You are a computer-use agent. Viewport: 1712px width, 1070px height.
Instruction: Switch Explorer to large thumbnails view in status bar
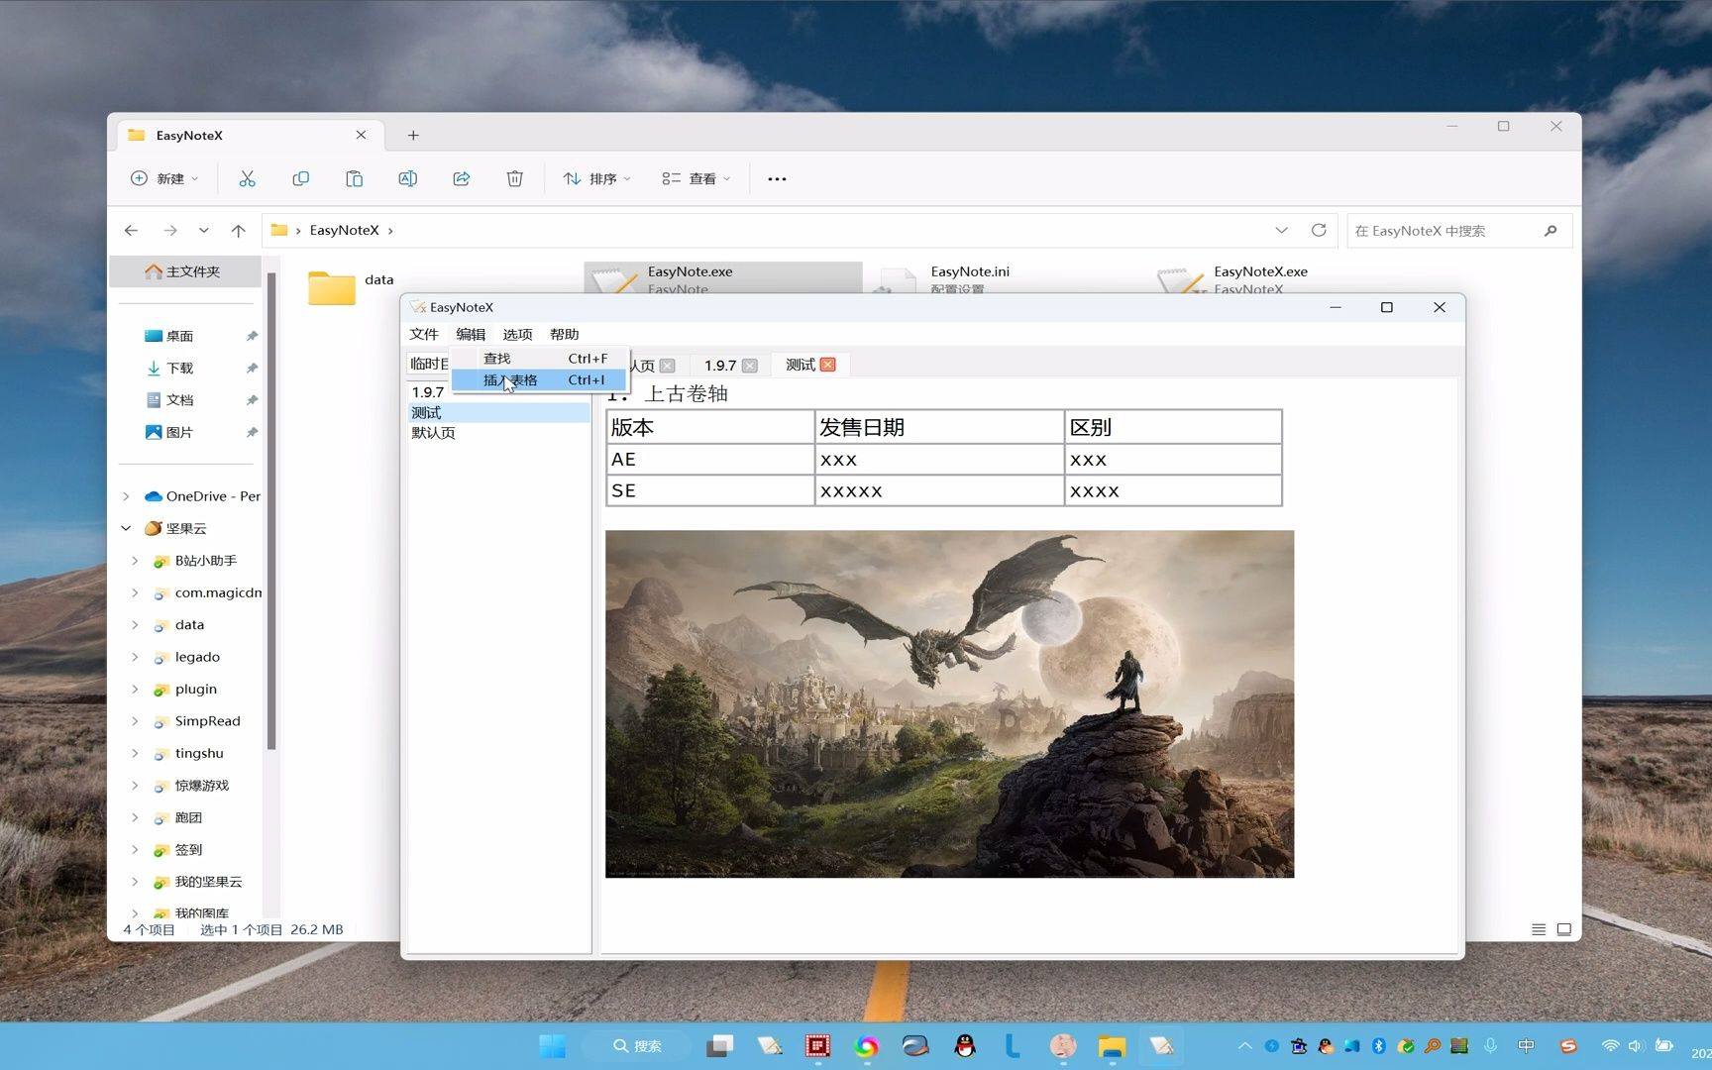(1564, 929)
